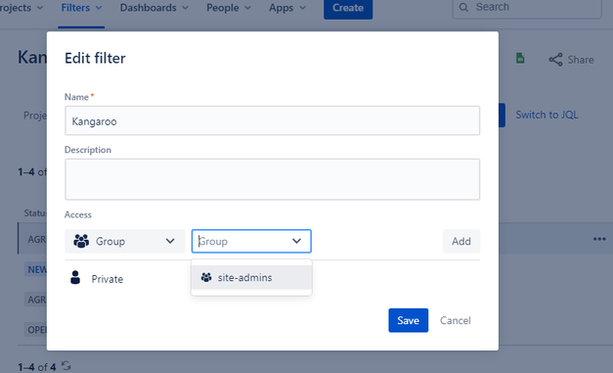613x373 pixels.
Task: Save the filter changes
Action: pyautogui.click(x=408, y=320)
